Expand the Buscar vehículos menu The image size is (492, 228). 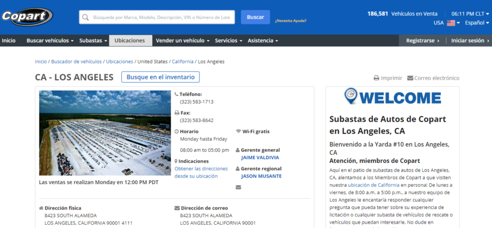click(50, 41)
